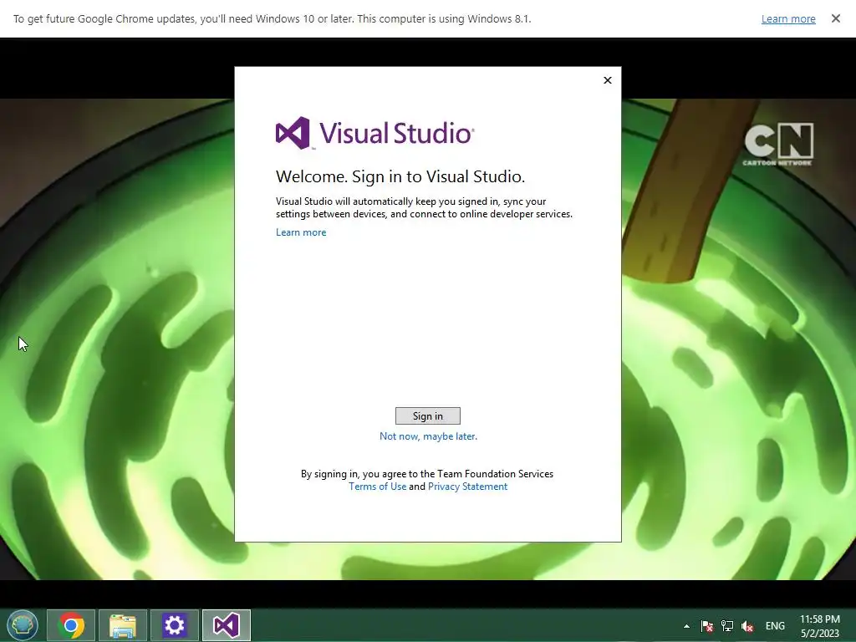Open Google Chrome from the taskbar
The width and height of the screenshot is (856, 642).
pos(71,625)
